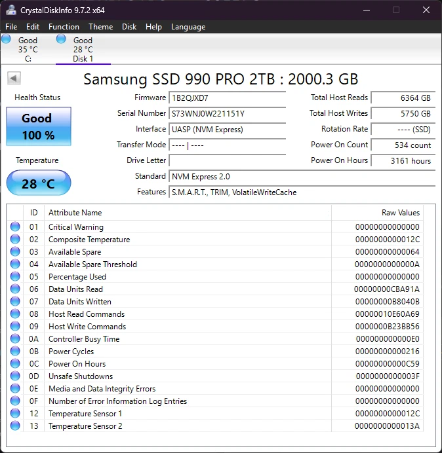
Task: Click status orb of Error Information Log Entries row
Action: coord(15,401)
